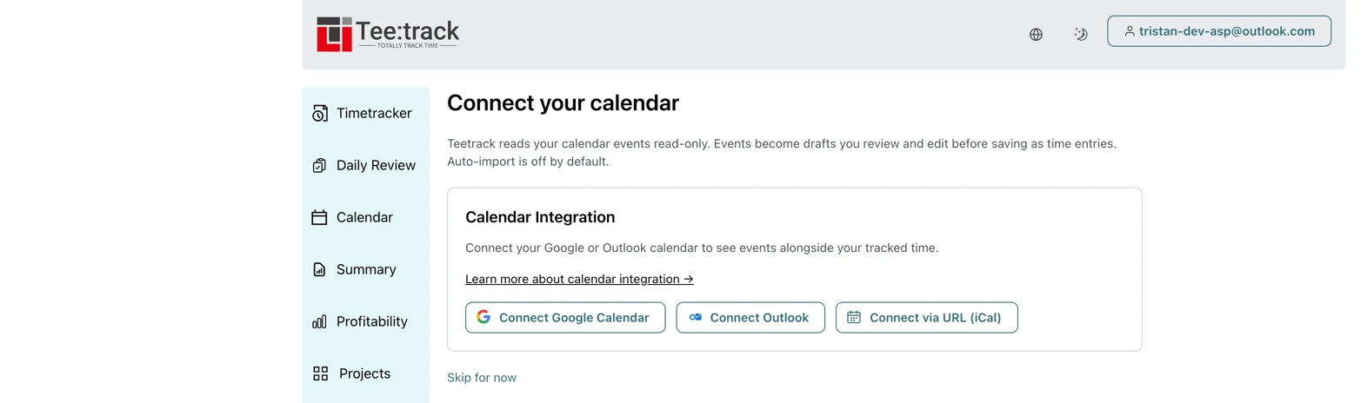This screenshot has width=1367, height=403.
Task: Click the Profitability bar chart icon
Action: click(319, 321)
